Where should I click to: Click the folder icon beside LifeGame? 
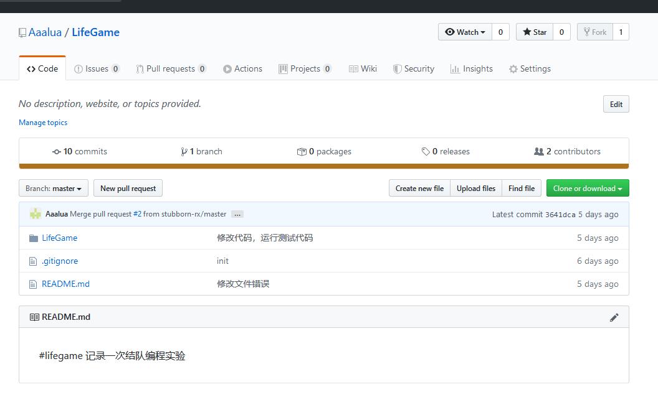point(34,238)
